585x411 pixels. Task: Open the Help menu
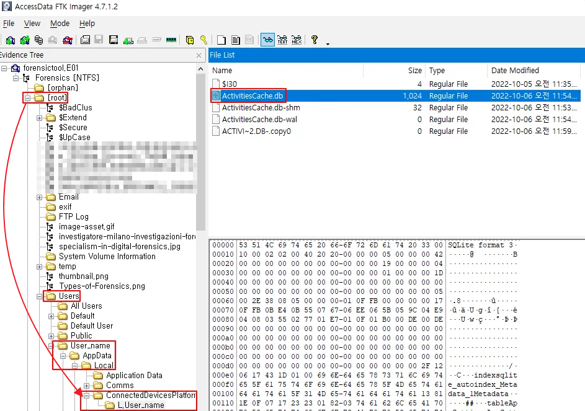[x=87, y=24]
